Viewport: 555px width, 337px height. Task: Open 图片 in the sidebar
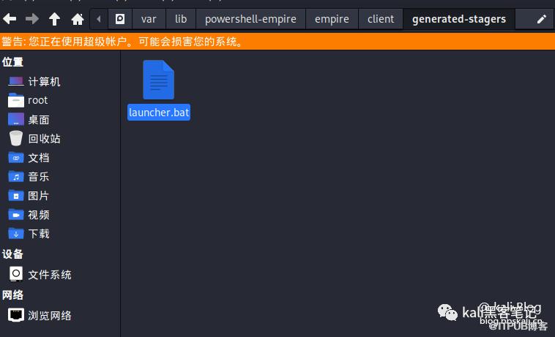(x=39, y=196)
